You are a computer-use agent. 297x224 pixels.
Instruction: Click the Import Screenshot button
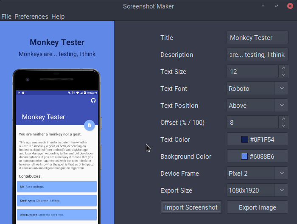coord(191,207)
